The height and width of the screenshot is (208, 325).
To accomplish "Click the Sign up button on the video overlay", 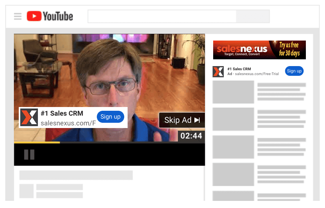I will click(110, 117).
